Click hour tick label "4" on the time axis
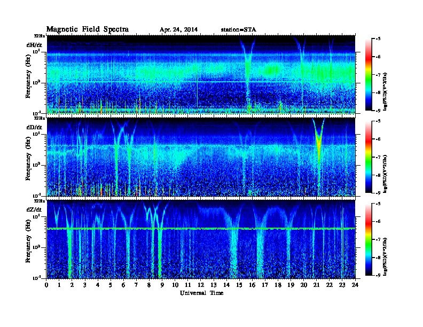This screenshot has height=327, width=423. (98, 285)
